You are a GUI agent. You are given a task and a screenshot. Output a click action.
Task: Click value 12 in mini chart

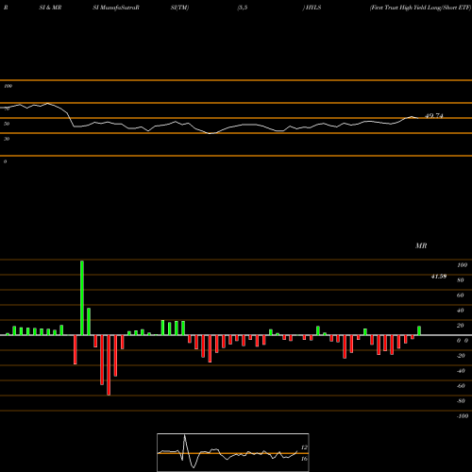pos(304,447)
